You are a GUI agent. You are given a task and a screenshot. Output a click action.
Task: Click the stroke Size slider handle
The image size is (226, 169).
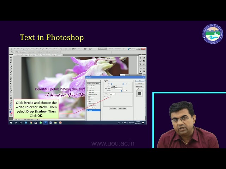(x=112, y=84)
